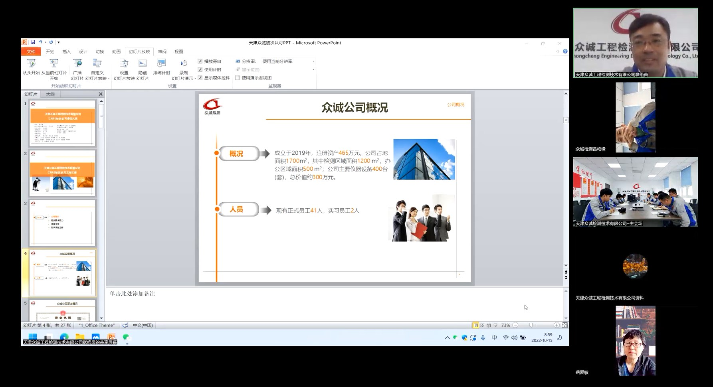The height and width of the screenshot is (387, 713).
Task: Click the Redo/Repeat icon in Quick Access Toolbar
Action: click(51, 42)
